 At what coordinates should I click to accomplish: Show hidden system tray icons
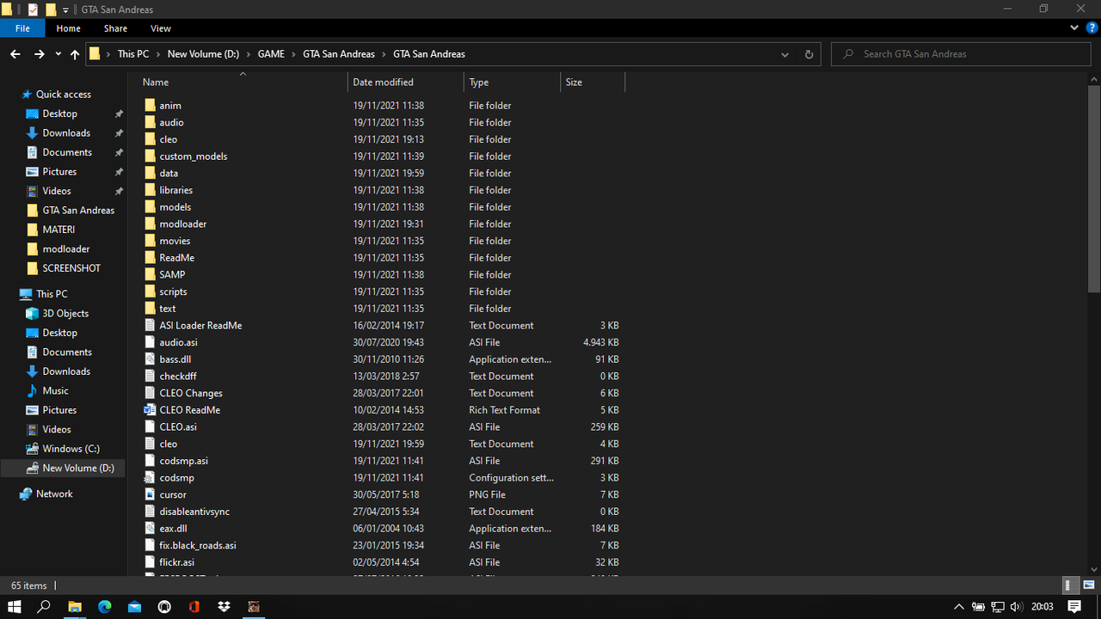click(960, 607)
